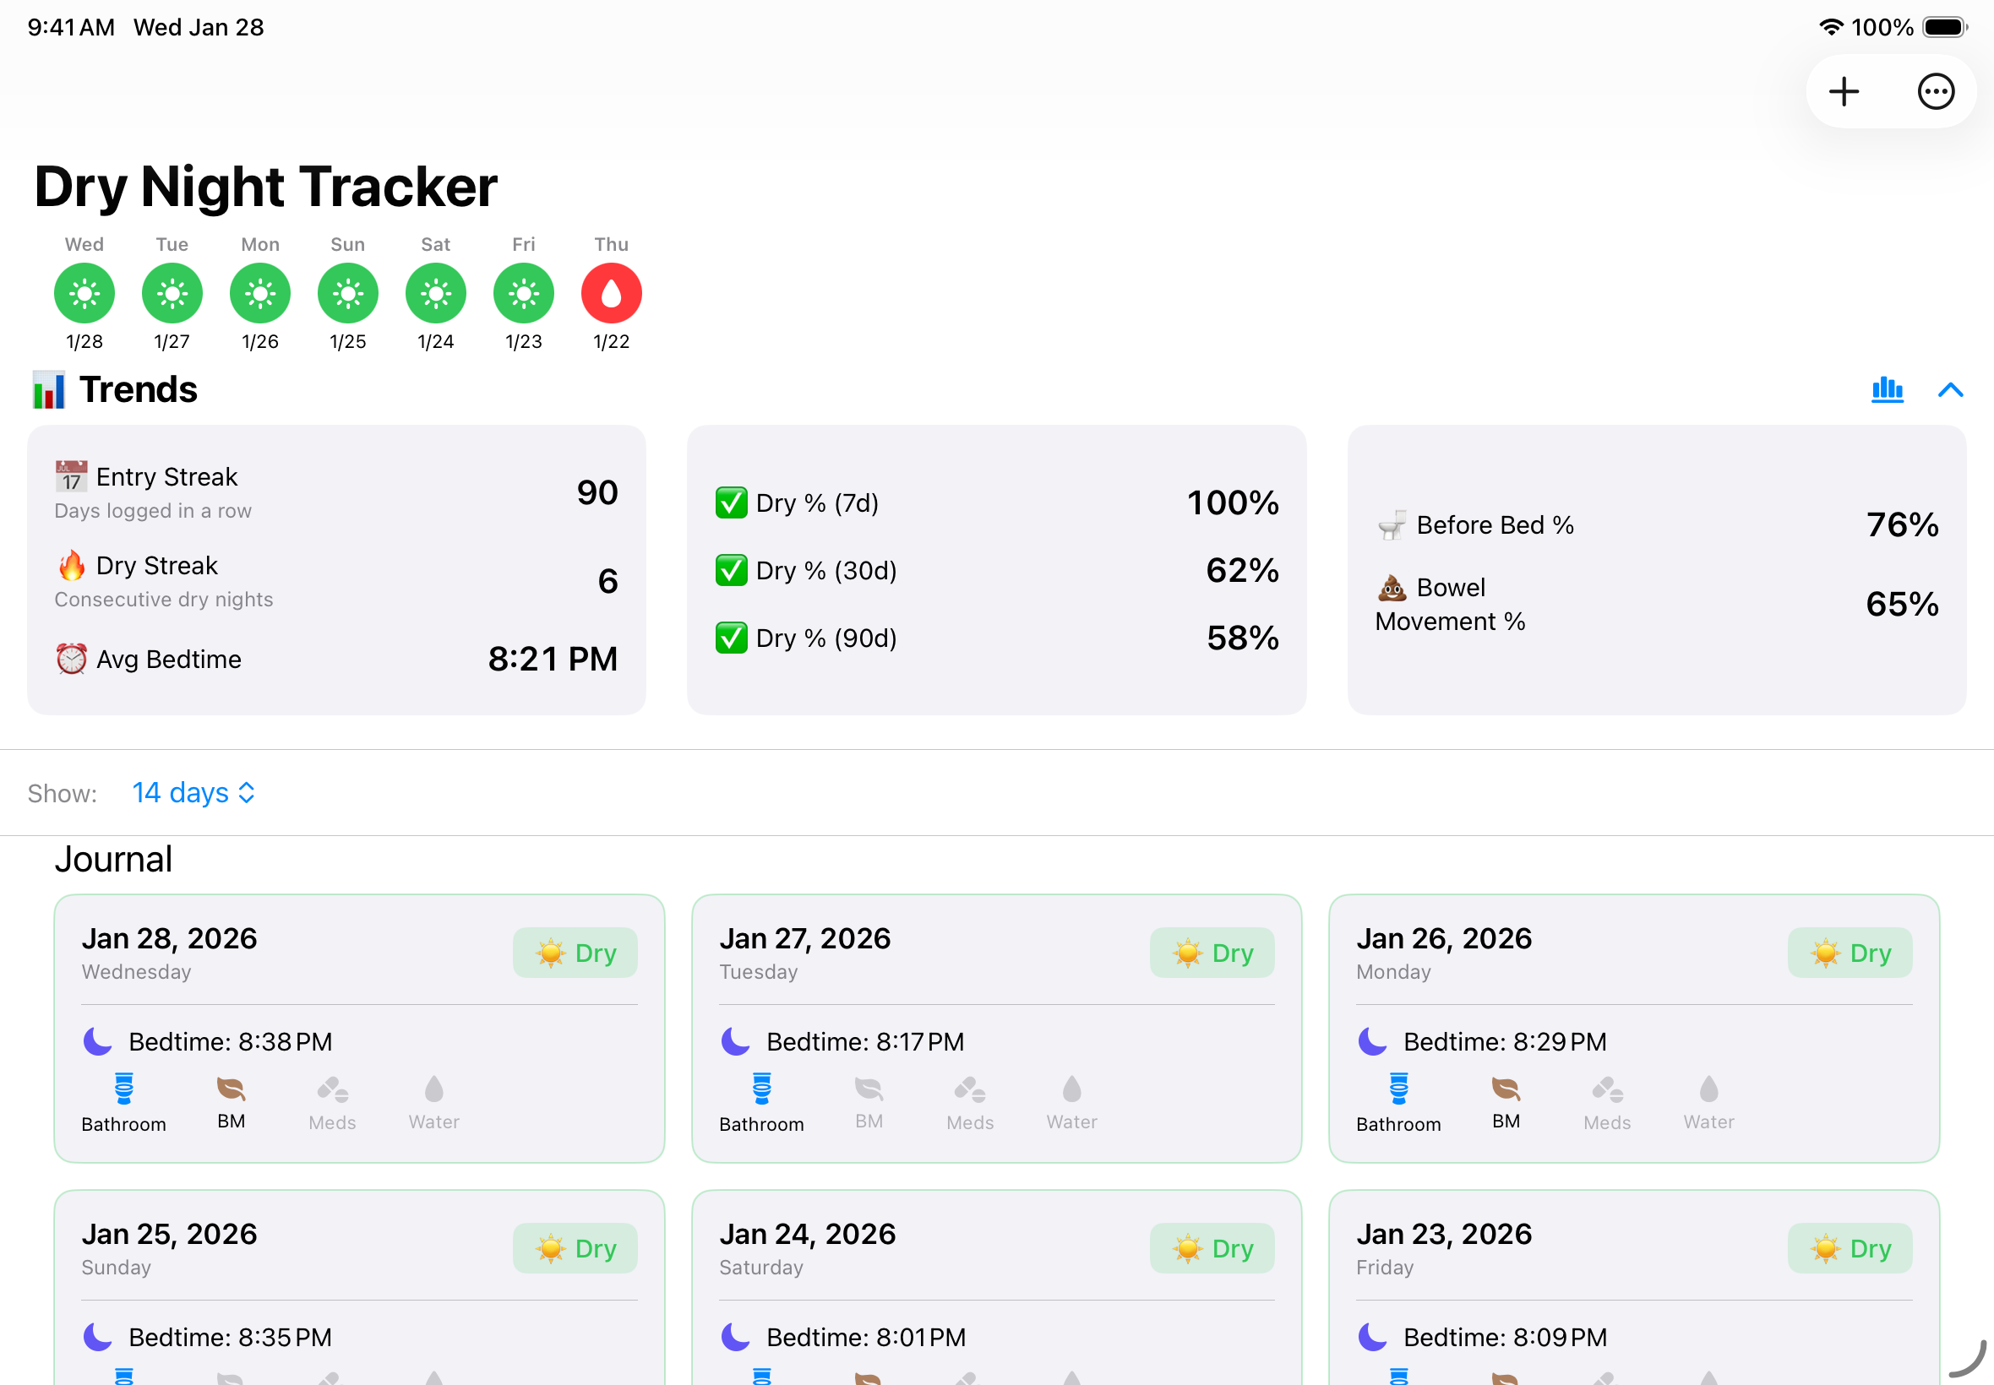Select the Thu 1/22 wet circle

[611, 293]
